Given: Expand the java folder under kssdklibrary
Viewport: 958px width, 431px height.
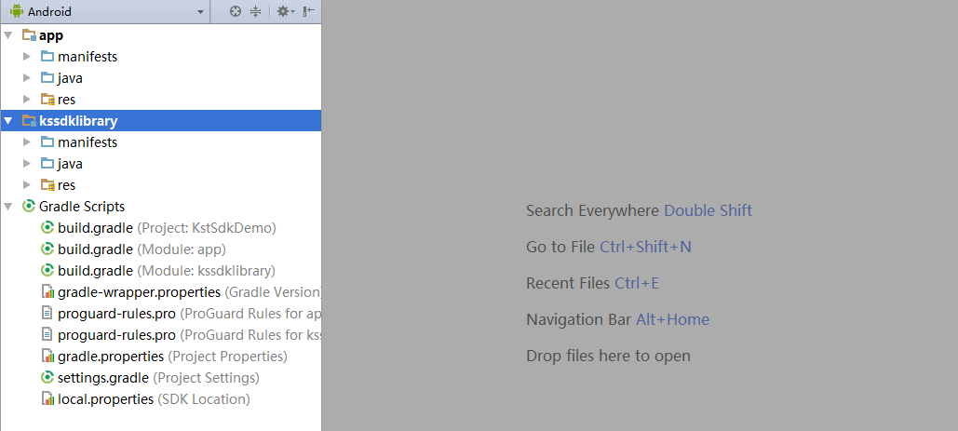Looking at the screenshot, I should pyautogui.click(x=27, y=164).
